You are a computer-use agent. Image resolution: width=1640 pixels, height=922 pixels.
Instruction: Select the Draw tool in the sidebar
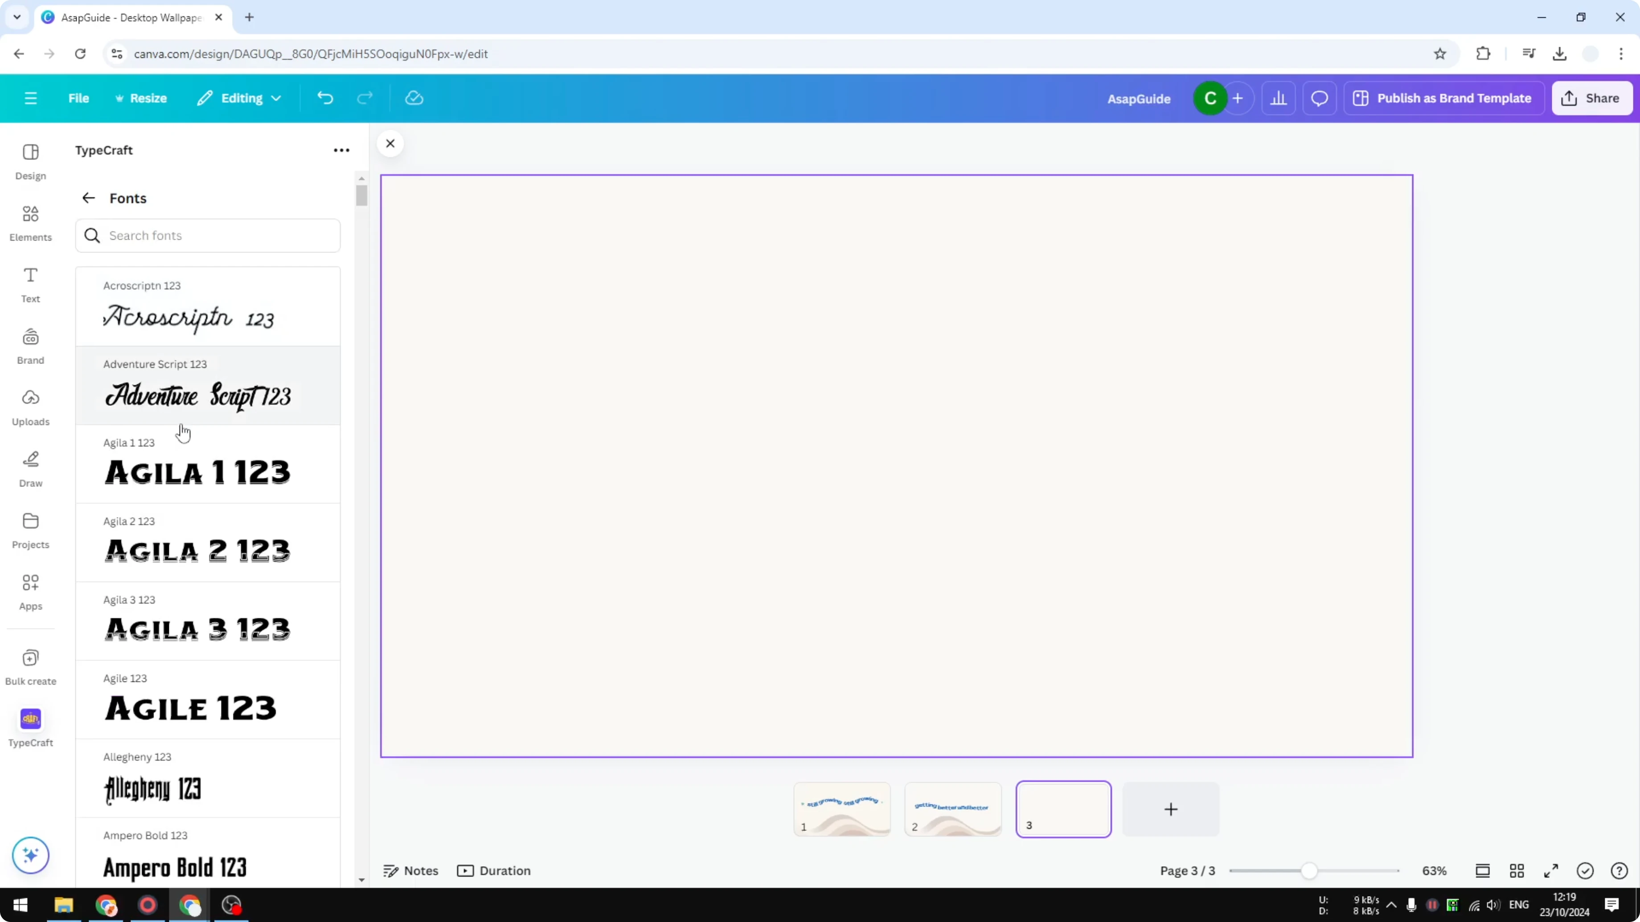tap(30, 469)
